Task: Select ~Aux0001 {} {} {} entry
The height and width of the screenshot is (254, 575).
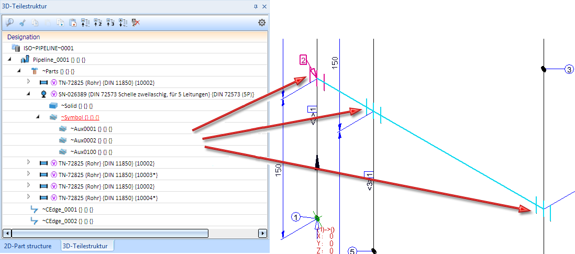Action: pos(91,129)
